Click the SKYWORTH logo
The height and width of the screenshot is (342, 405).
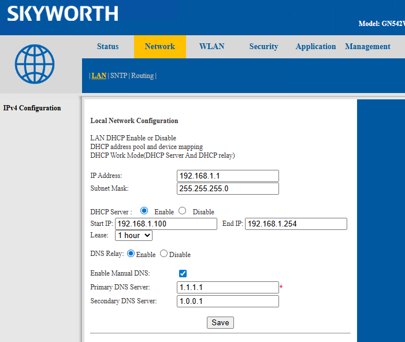[x=62, y=14]
